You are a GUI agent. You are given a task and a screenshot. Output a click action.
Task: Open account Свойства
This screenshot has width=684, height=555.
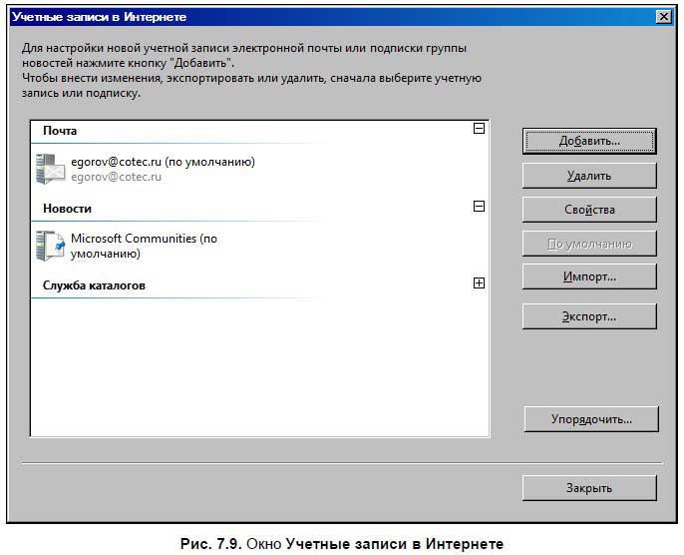[589, 210]
